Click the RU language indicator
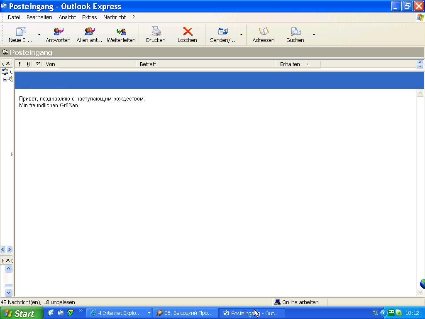This screenshot has height=319, width=425. (x=375, y=313)
